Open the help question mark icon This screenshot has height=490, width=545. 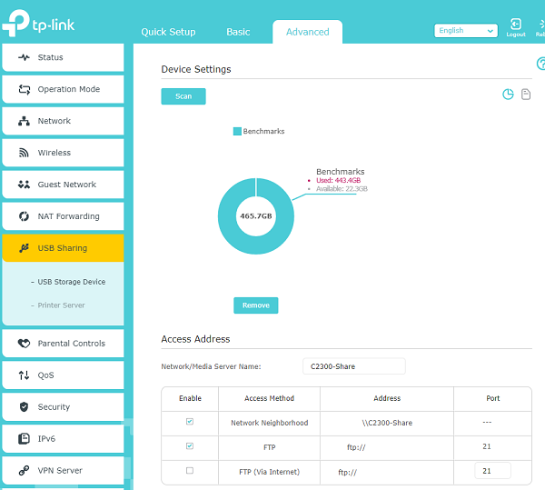[540, 64]
